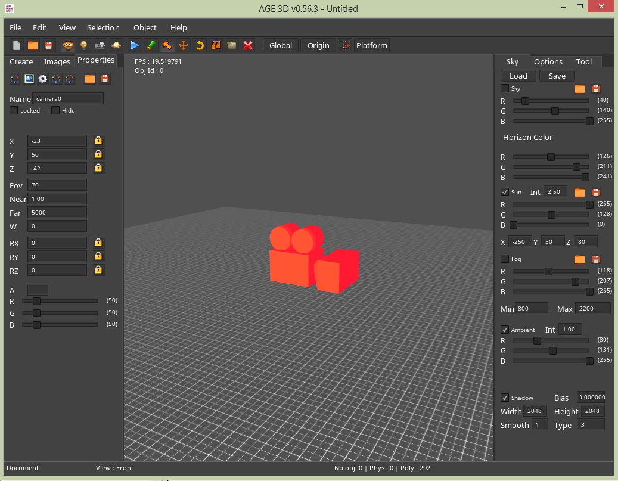The height and width of the screenshot is (481, 618).
Task: Activate the scale tool icon
Action: [x=216, y=45]
